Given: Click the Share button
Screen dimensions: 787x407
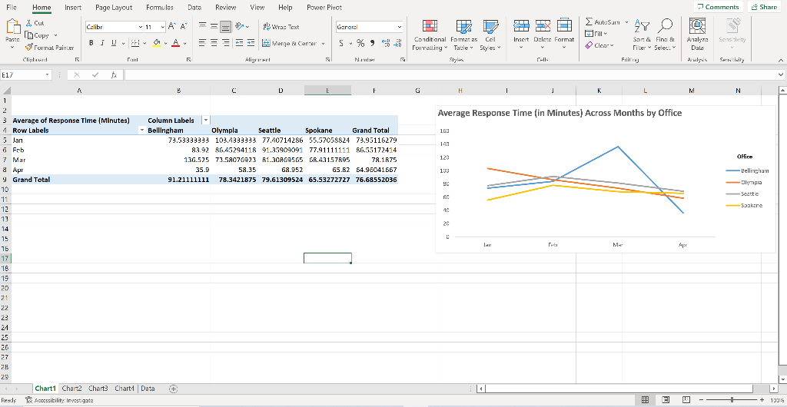Looking at the screenshot, I should click(765, 7).
